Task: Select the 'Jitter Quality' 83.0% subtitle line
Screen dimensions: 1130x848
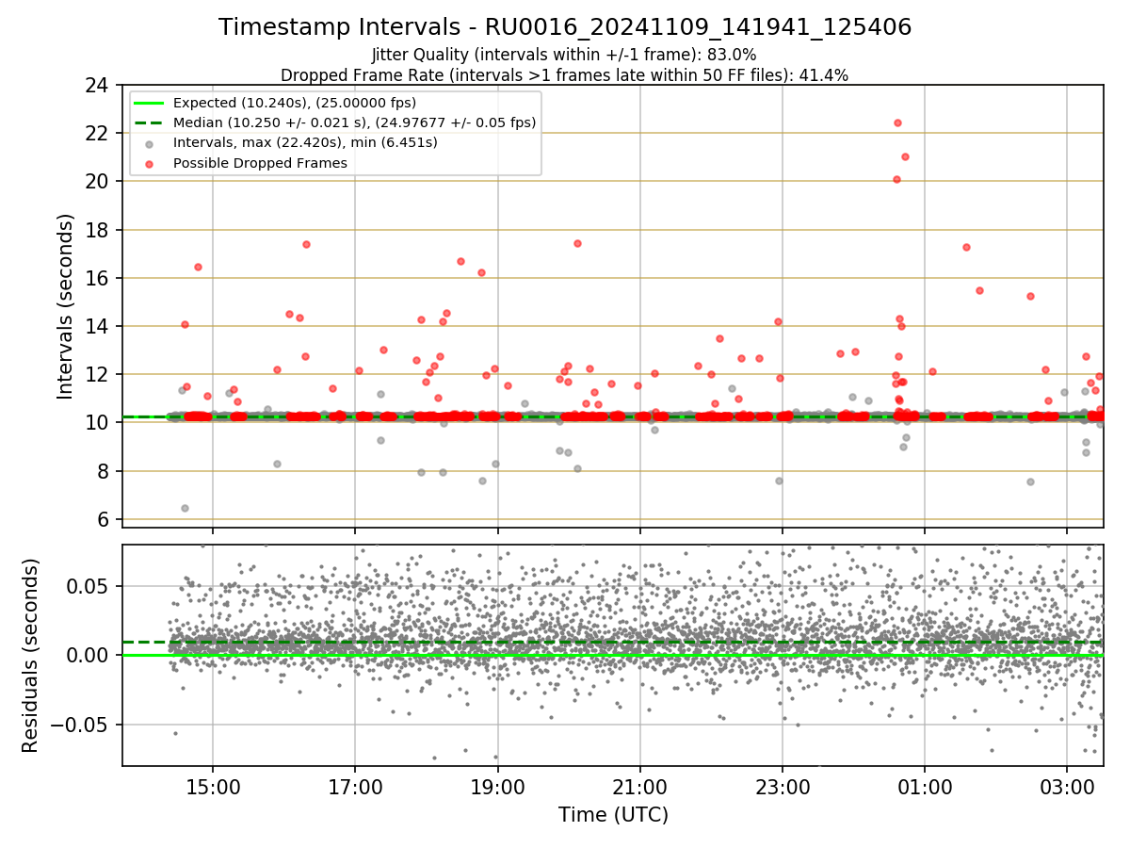Action: 565,55
